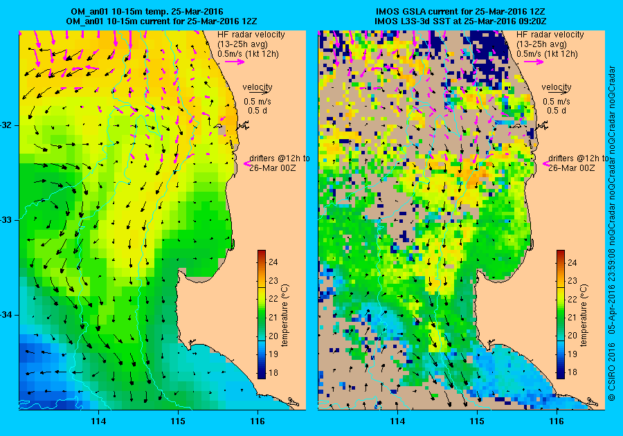Viewport: 623px width, 436px height.
Task: Click the left map subtitle 'OM_an01 10-15m current for 25-Mar-2016 12Z'
Action: (x=161, y=21)
